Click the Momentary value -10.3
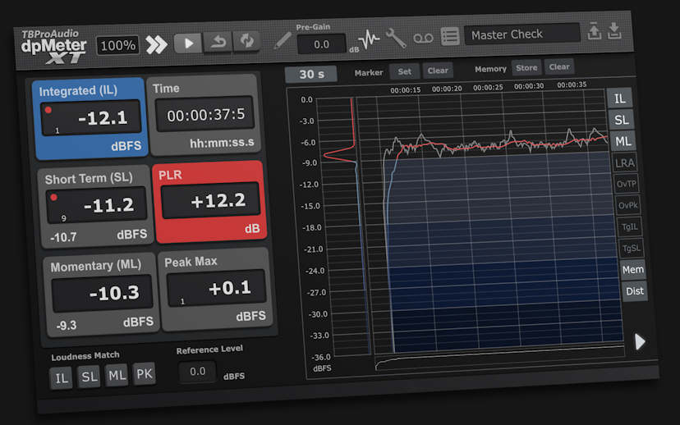Viewport: 680px width, 425px height. pos(114,293)
